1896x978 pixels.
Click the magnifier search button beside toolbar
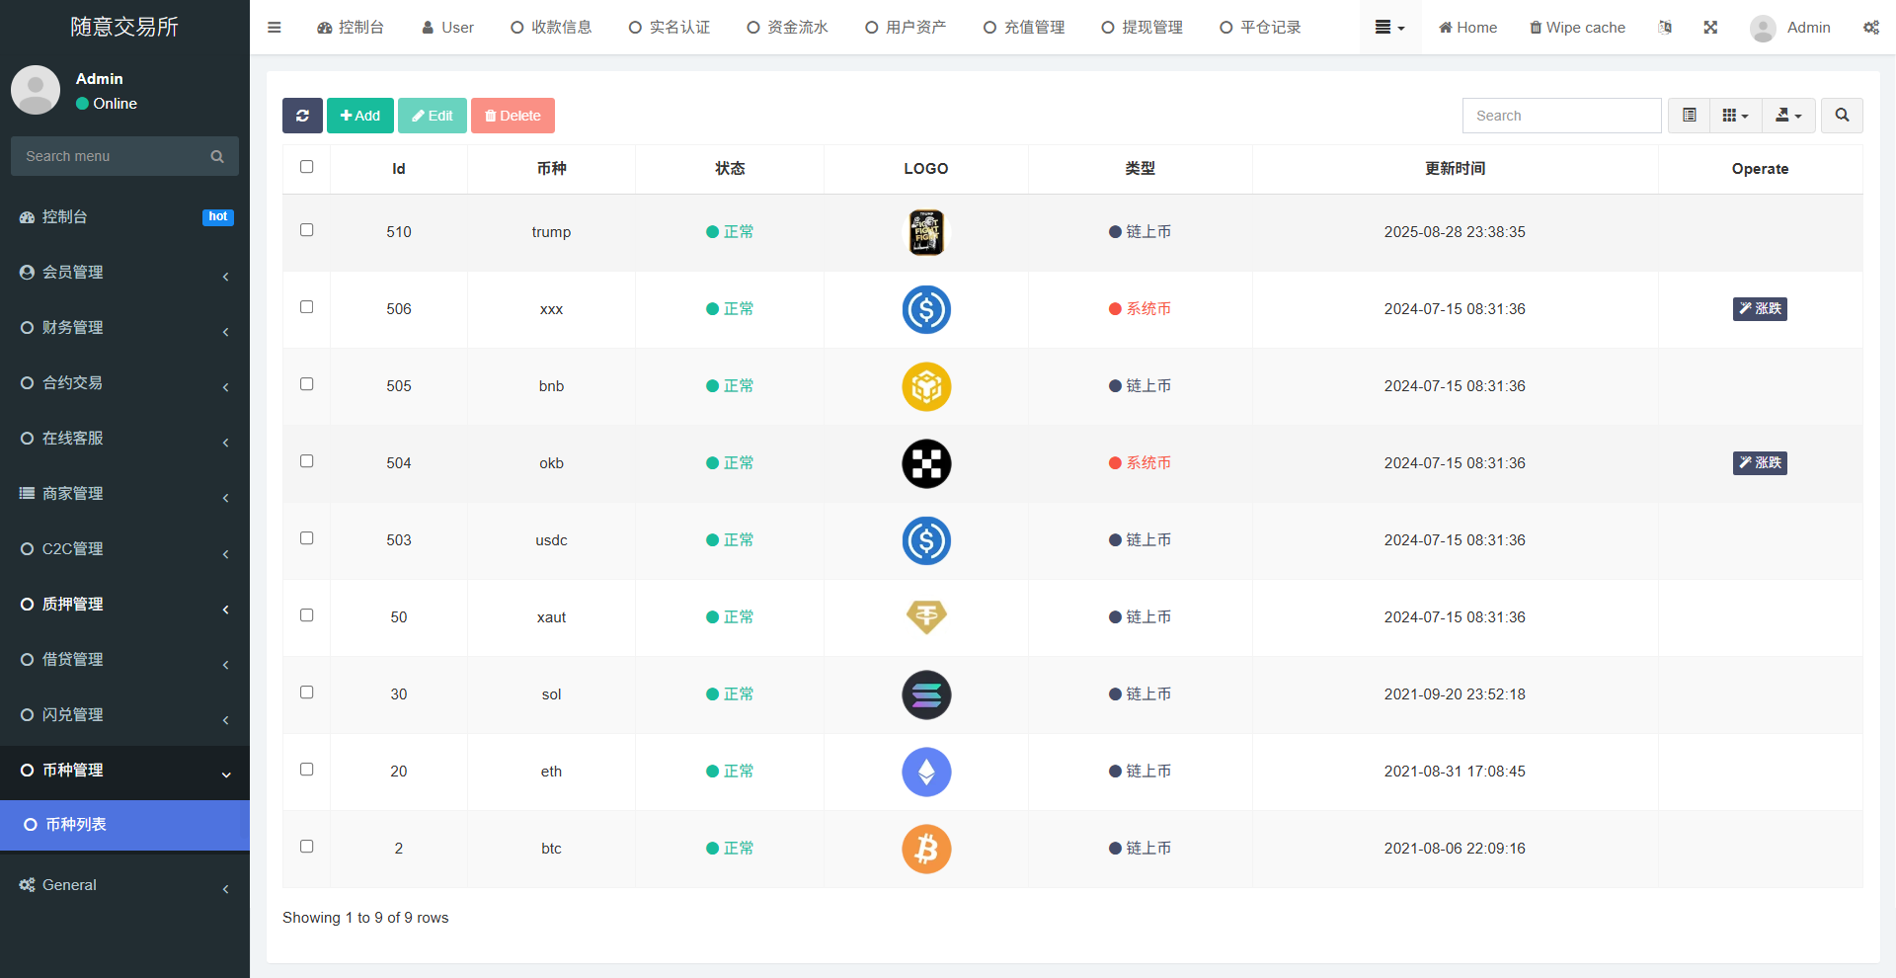[1842, 116]
